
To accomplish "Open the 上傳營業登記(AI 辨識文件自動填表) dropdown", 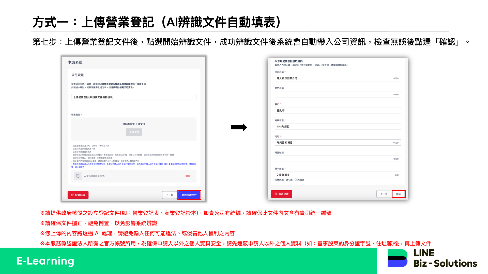I will coord(134,97).
